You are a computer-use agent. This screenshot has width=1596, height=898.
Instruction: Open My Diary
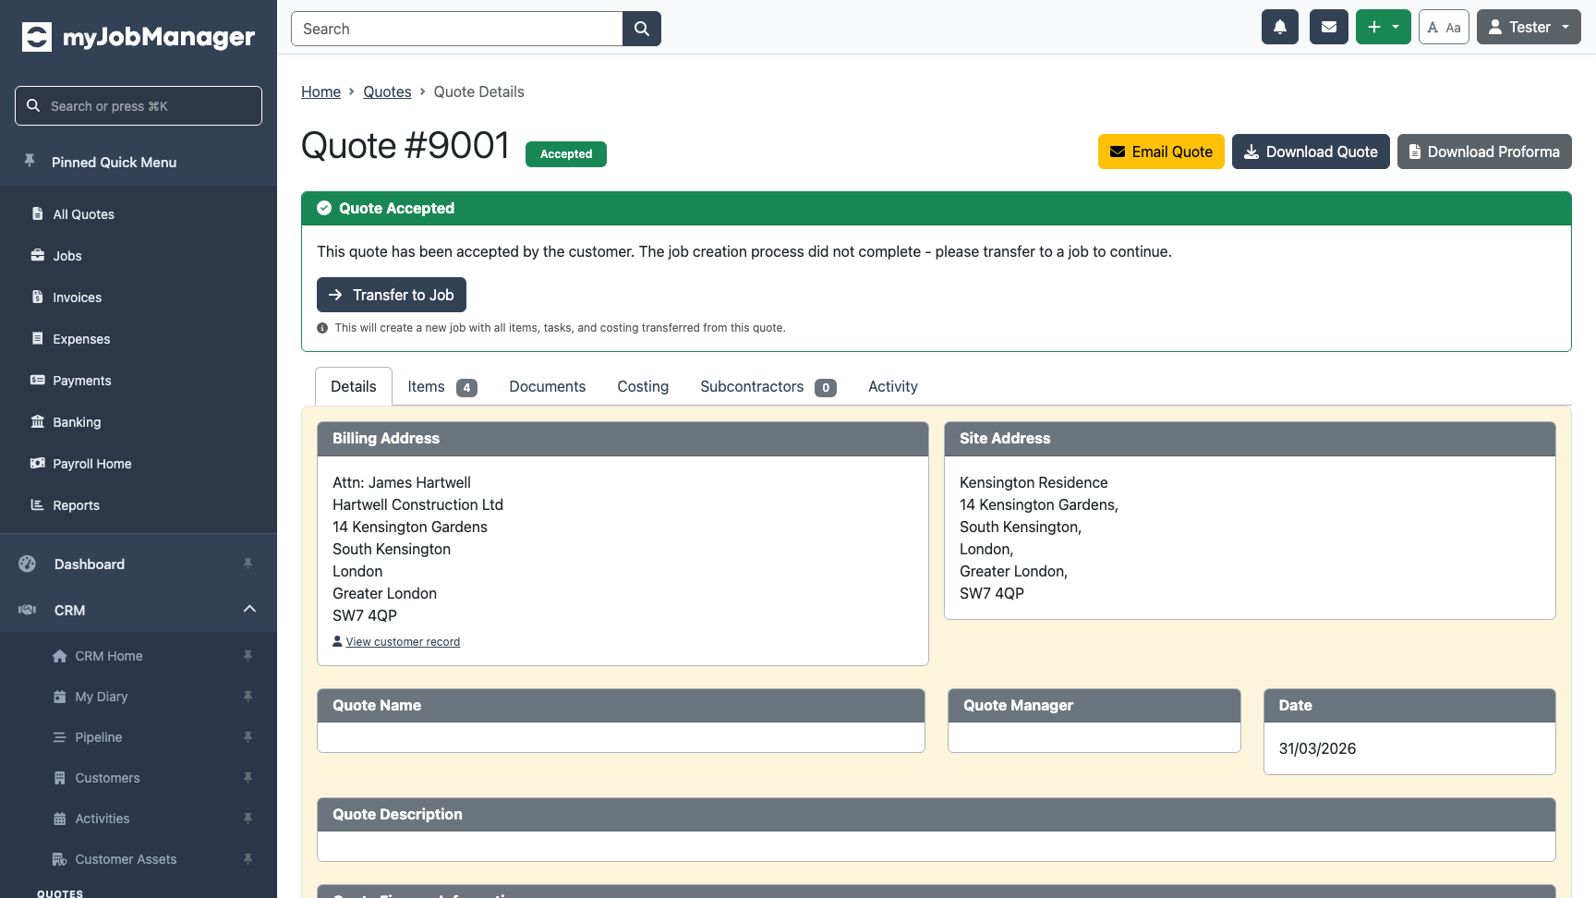pyautogui.click(x=102, y=697)
